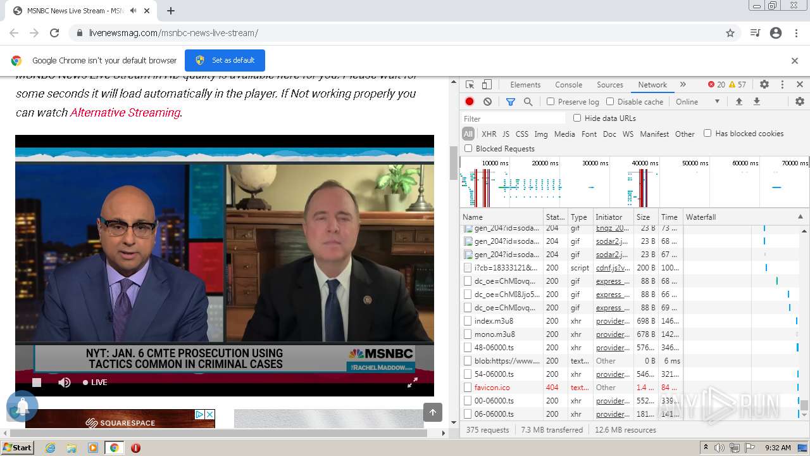Screen dimensions: 810x456
Task: Enable Disable cache checkbox
Action: (x=610, y=101)
